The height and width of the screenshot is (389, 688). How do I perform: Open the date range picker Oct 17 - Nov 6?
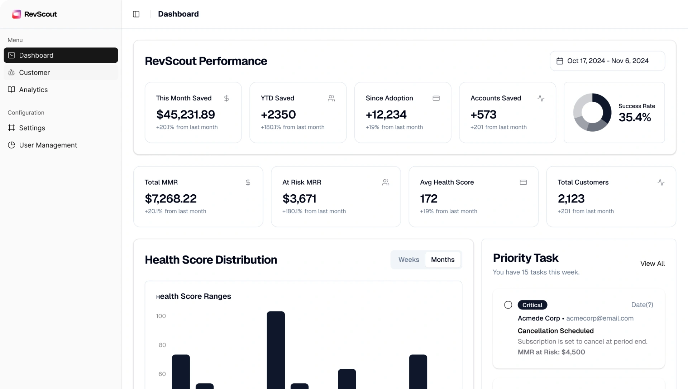click(607, 61)
